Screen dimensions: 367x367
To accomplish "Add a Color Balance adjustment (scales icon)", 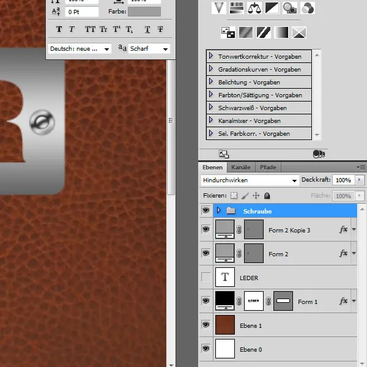I will coord(255,8).
